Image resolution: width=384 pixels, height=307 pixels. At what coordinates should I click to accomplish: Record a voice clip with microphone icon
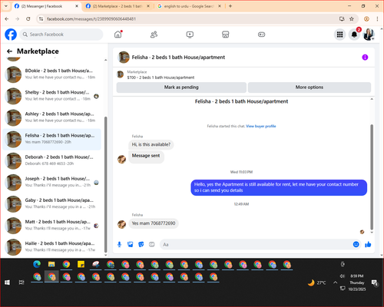click(x=119, y=245)
